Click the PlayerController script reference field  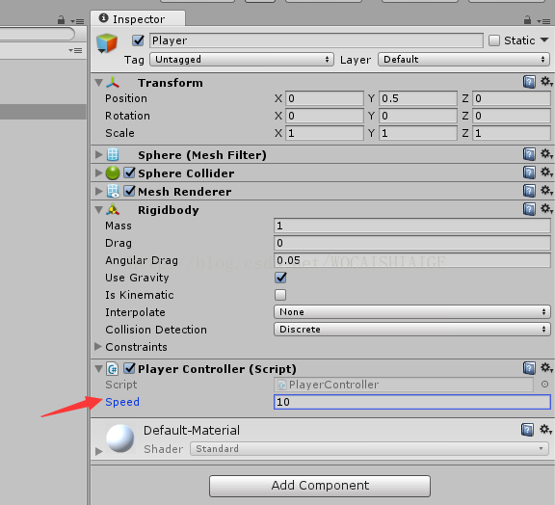[404, 385]
